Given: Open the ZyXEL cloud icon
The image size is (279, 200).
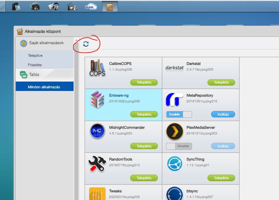Looking at the screenshot, I should [x=91, y=7].
